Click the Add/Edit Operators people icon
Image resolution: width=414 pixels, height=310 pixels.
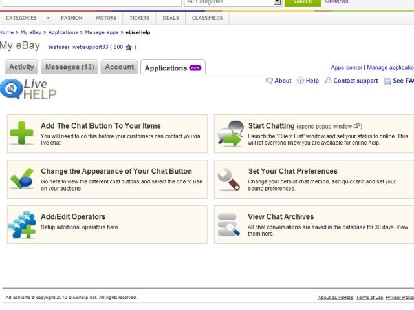[22, 224]
